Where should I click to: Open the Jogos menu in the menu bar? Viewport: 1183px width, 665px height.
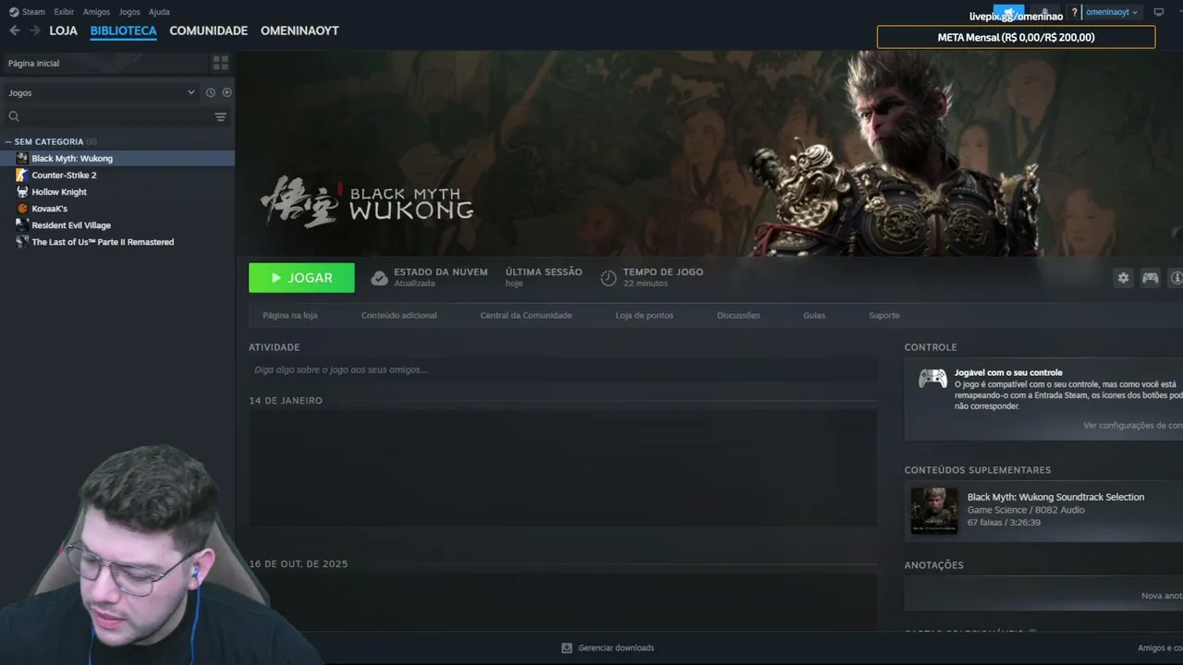point(129,12)
